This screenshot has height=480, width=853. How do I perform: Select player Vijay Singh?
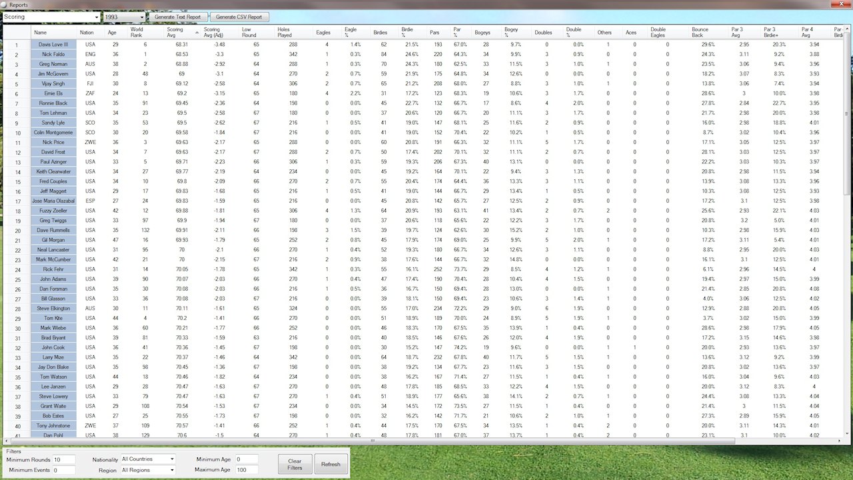click(x=54, y=83)
